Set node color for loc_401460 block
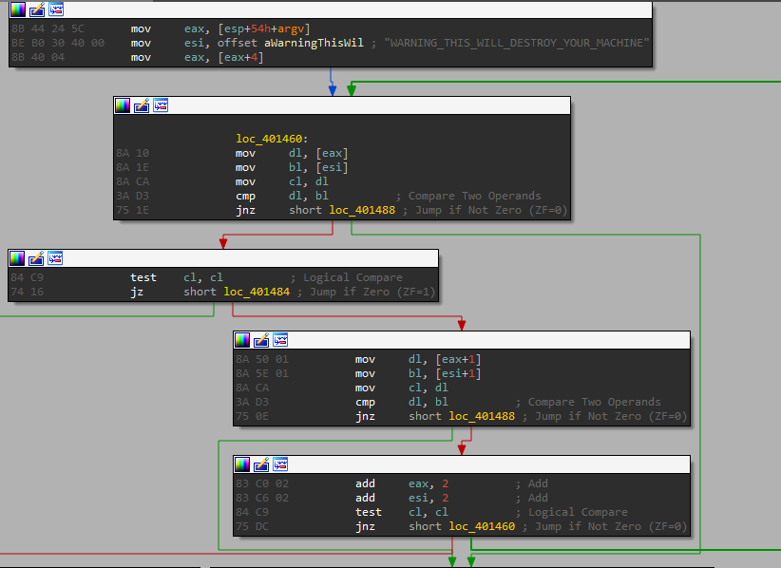This screenshot has width=781, height=568. (124, 105)
